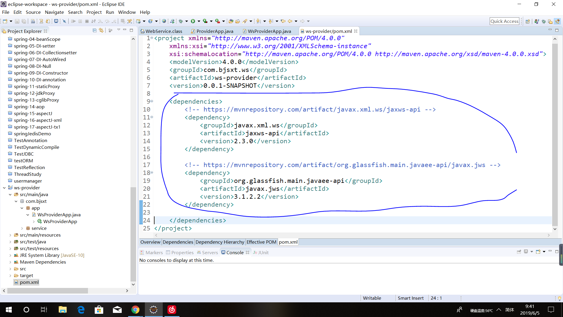
Task: Click Collapse All in Project Explorer
Action: coord(94,30)
